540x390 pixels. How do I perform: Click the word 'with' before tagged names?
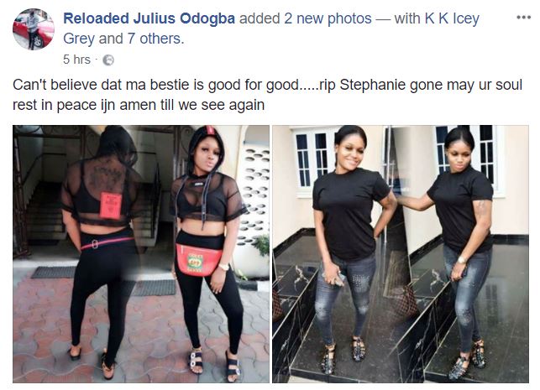[407, 18]
